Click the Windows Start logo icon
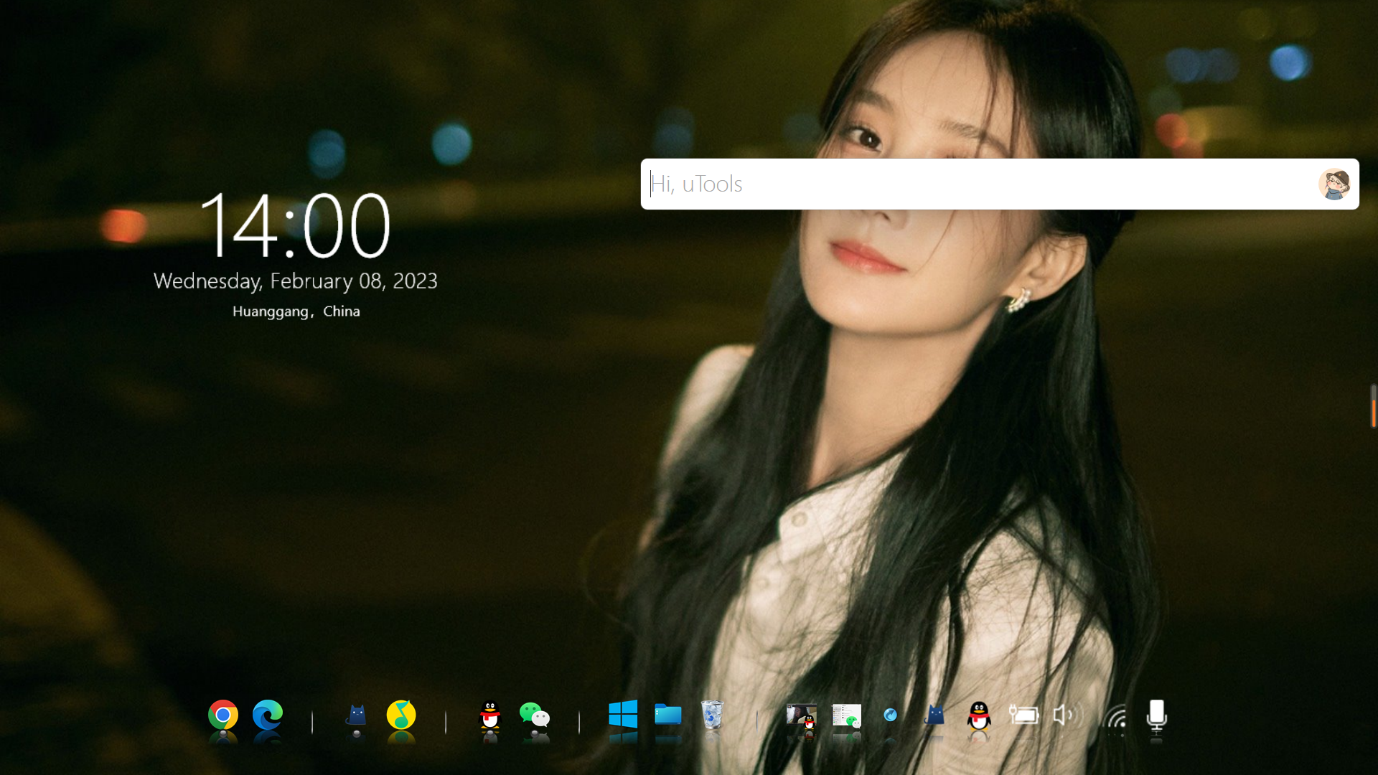 (623, 715)
